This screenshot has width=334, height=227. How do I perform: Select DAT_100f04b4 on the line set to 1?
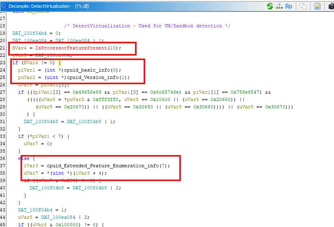35,210
